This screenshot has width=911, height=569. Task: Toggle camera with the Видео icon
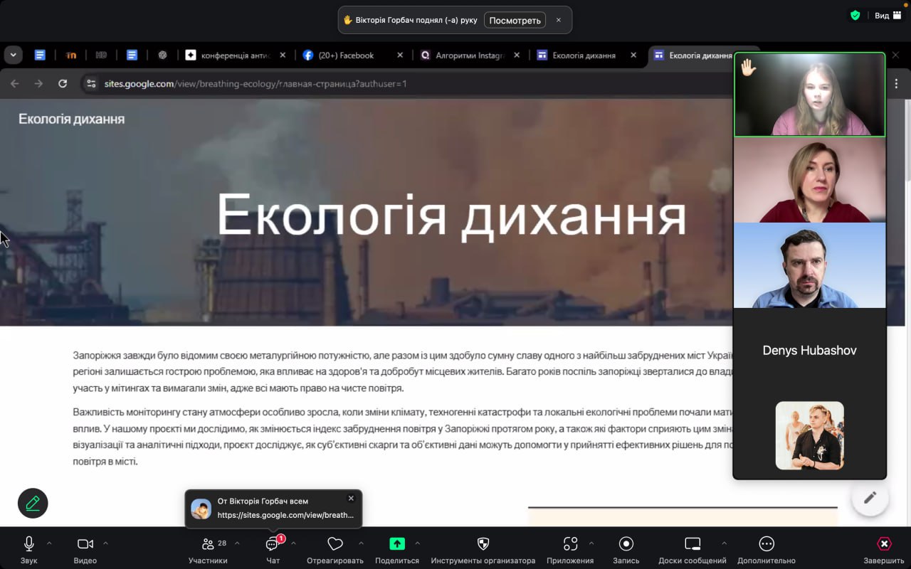(85, 544)
